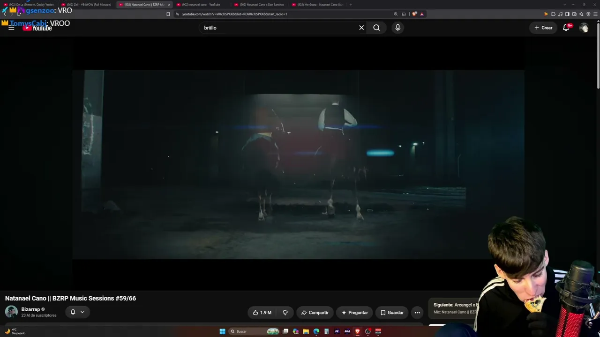The height and width of the screenshot is (337, 600).
Task: Click the address bar URL youtube.com/watch
Action: [234, 14]
